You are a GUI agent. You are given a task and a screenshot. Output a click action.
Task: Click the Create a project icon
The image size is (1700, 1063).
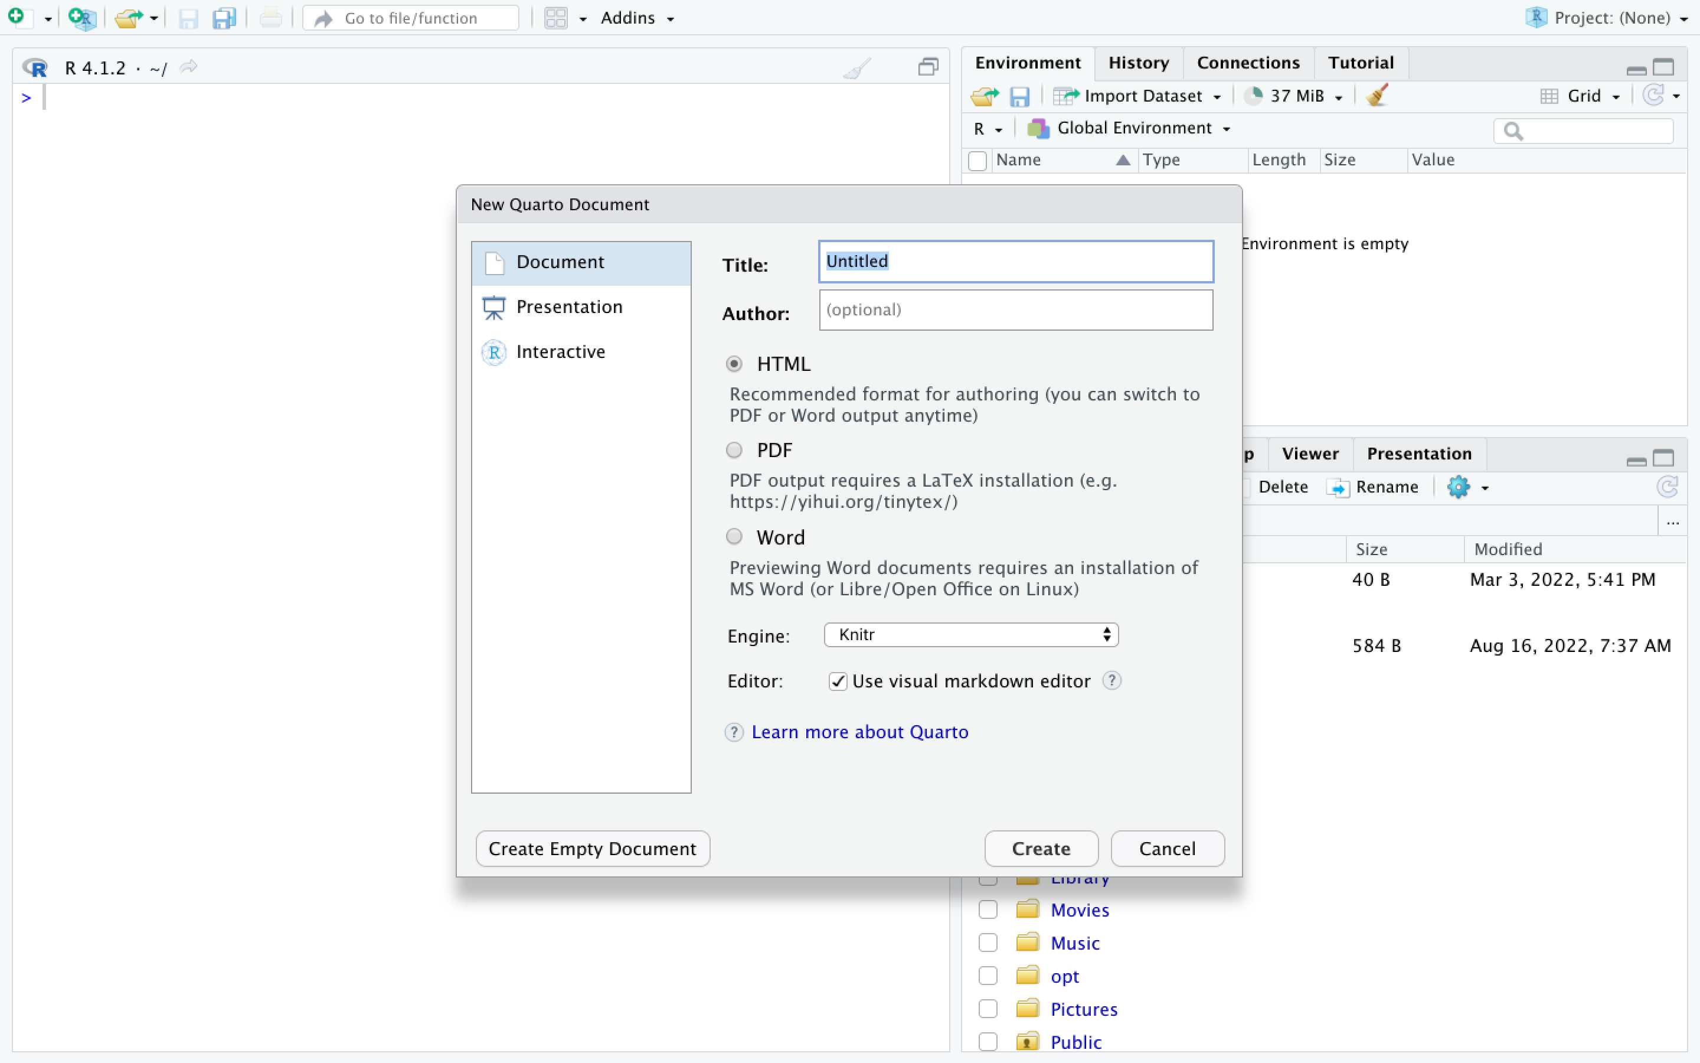point(82,18)
